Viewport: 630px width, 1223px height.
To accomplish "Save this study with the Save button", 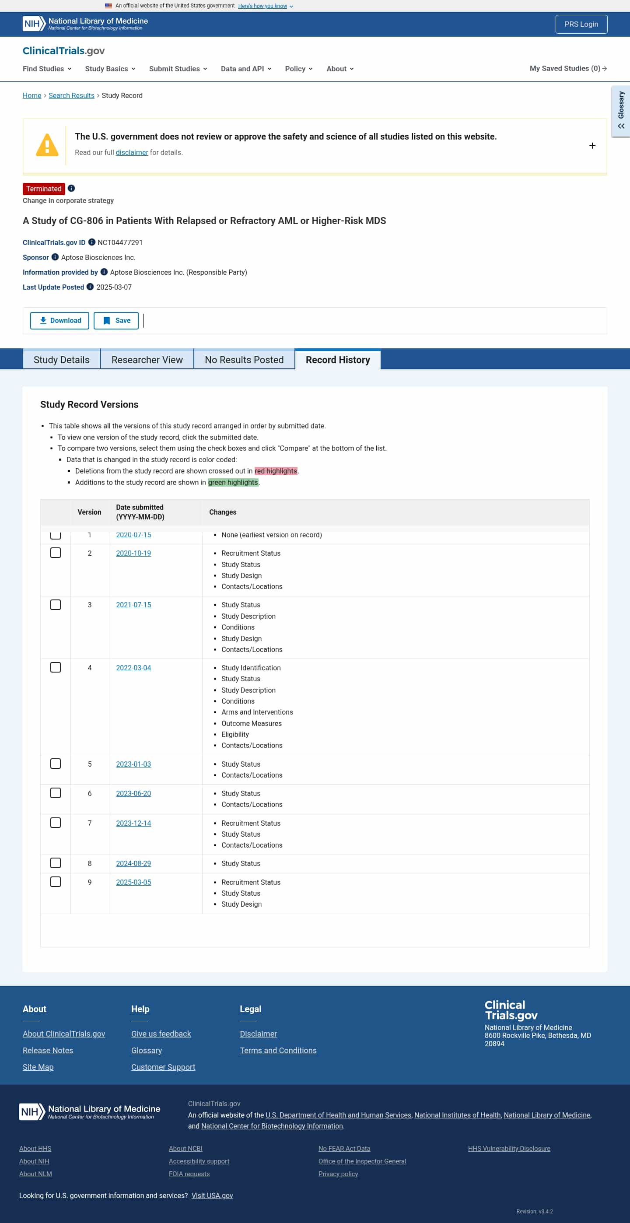I will [116, 320].
